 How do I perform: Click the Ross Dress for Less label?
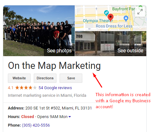[x=114, y=26]
